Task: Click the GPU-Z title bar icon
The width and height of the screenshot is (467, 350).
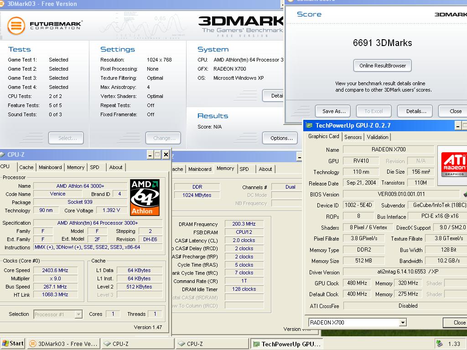Action: (x=310, y=125)
